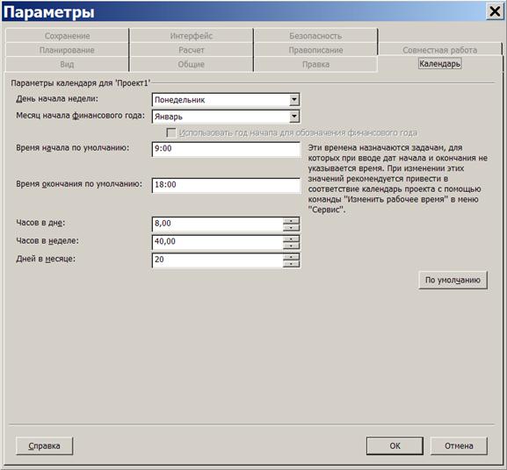Switch to the Сохранение tab
Viewport: 507px width, 470px height.
coord(67,35)
